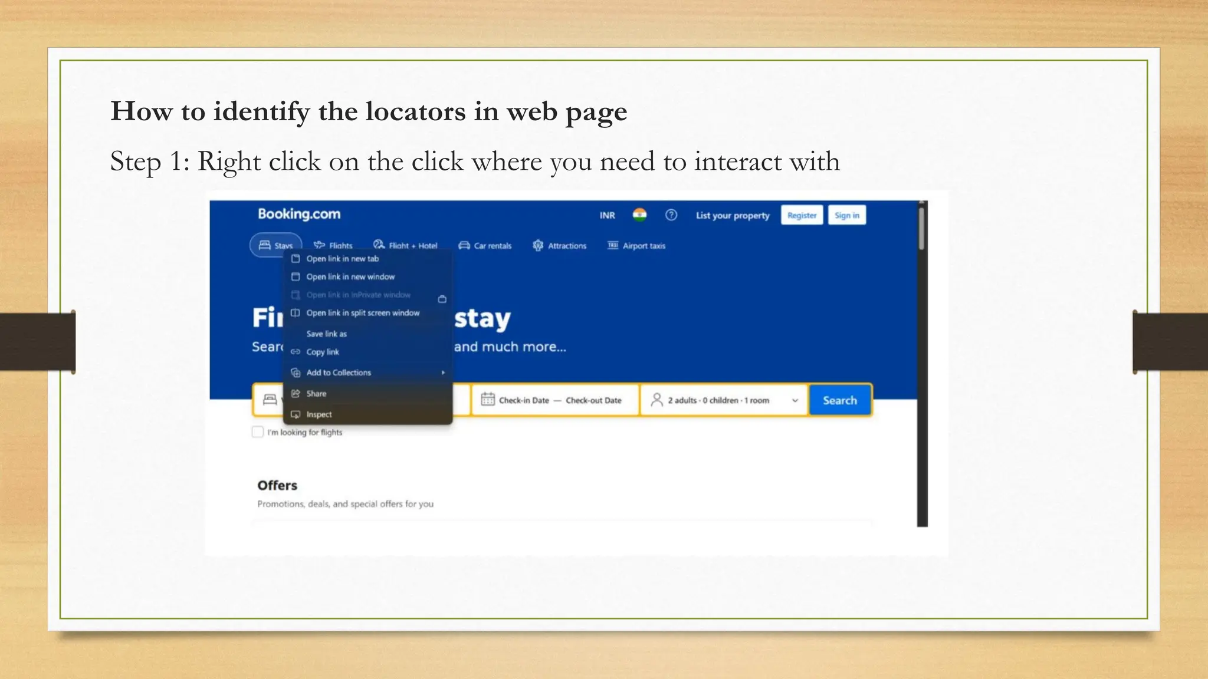Expand the guests and rooms dropdown chevron
Image resolution: width=1208 pixels, height=679 pixels.
click(x=795, y=400)
